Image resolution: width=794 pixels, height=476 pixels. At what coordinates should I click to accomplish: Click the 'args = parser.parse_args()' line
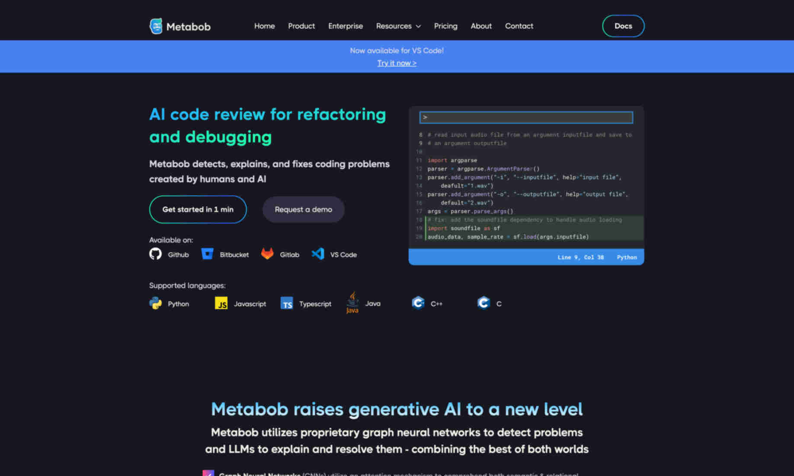pyautogui.click(x=470, y=211)
